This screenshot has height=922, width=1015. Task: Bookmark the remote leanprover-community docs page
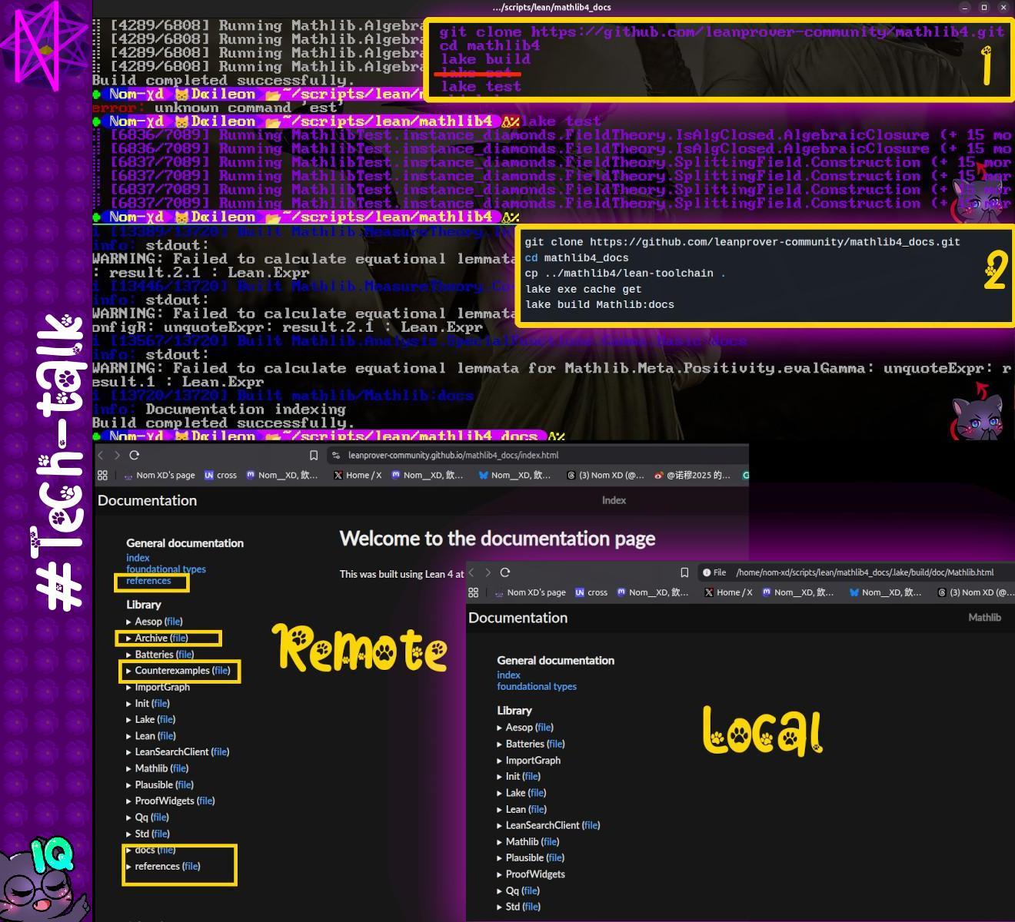tap(314, 456)
